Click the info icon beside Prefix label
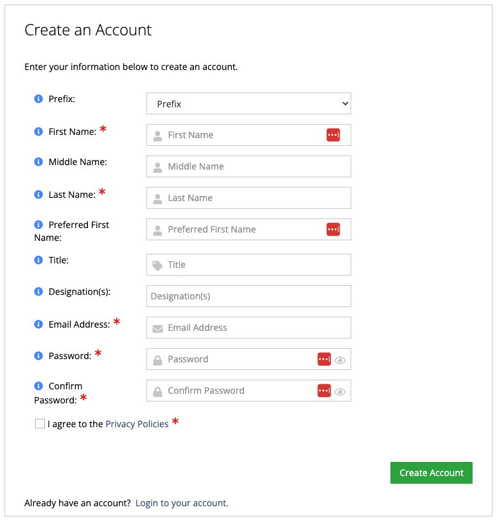This screenshot has height=521, width=497. pos(38,99)
